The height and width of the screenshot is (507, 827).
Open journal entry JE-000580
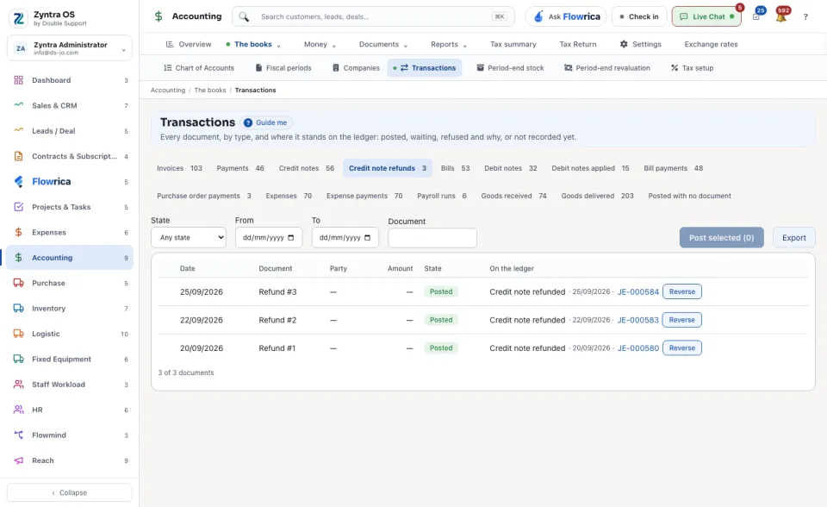point(637,348)
